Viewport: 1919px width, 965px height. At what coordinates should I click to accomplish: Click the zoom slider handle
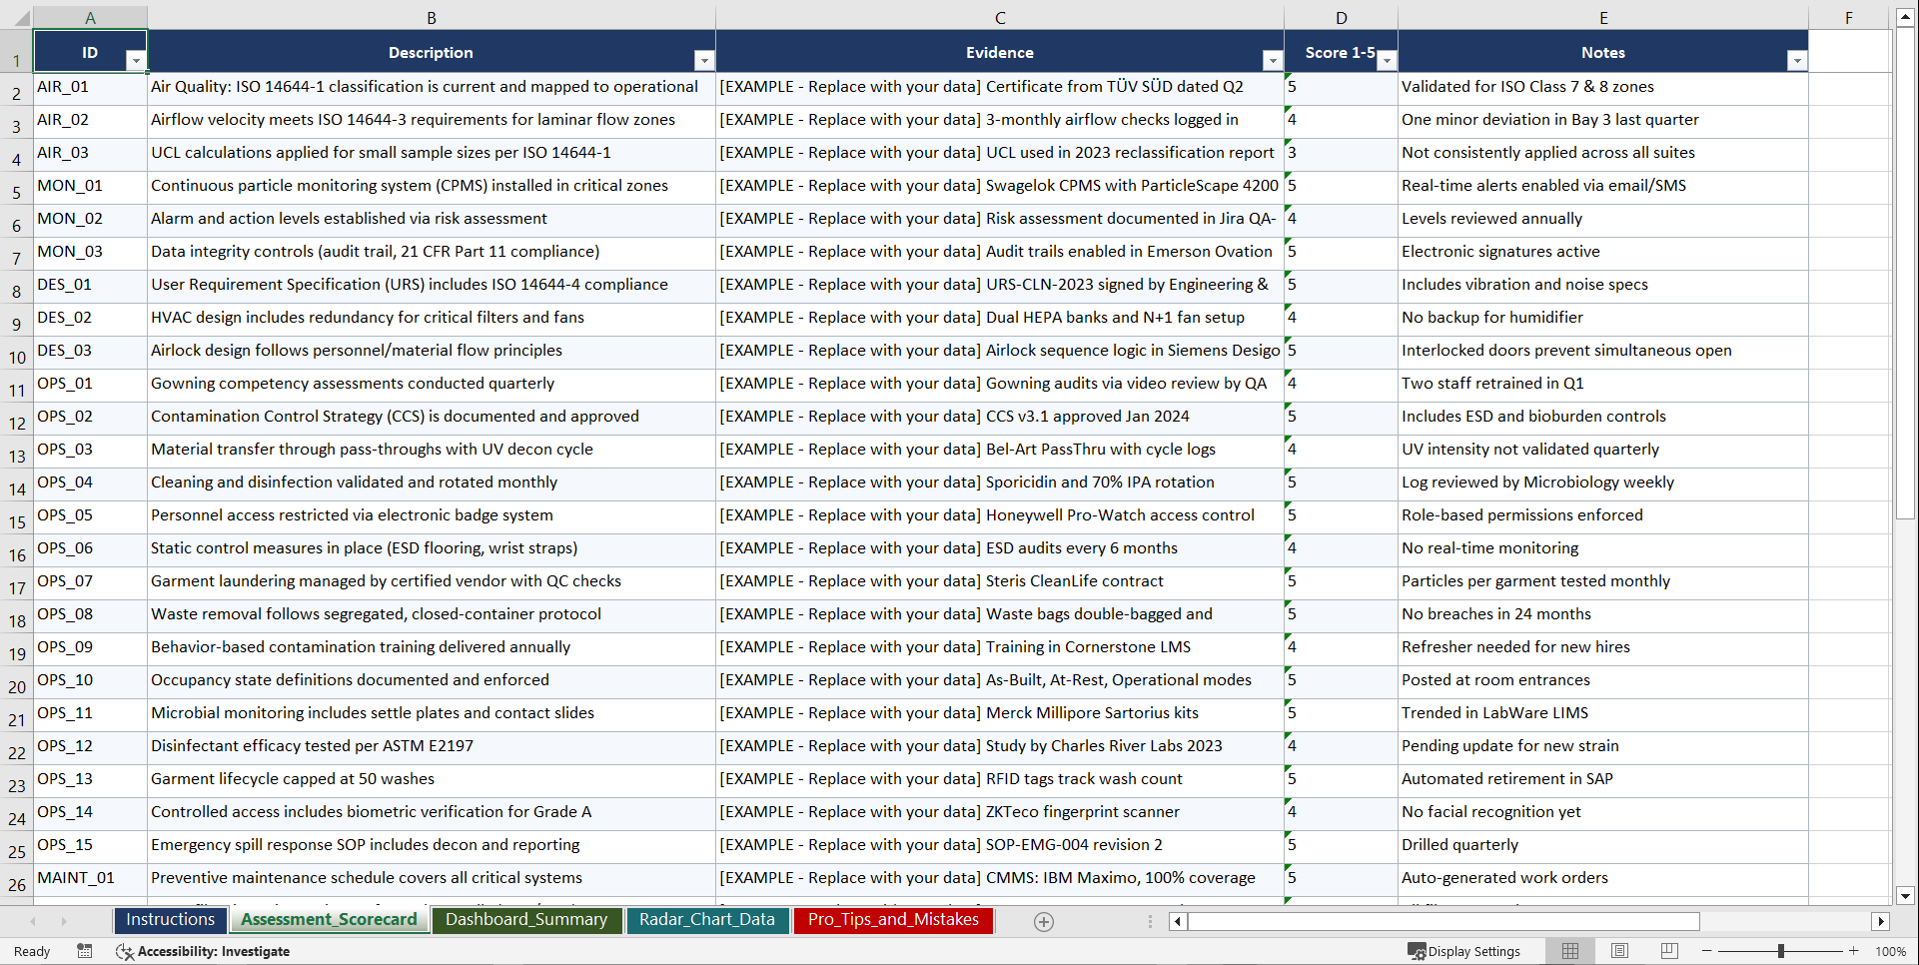click(x=1783, y=951)
